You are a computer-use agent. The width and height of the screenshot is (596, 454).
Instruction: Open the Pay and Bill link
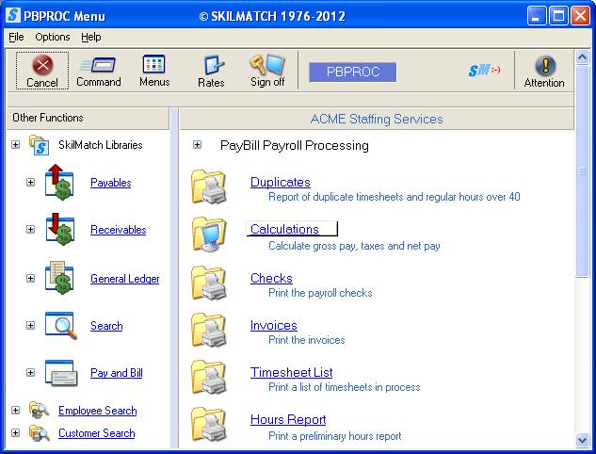[x=117, y=373]
